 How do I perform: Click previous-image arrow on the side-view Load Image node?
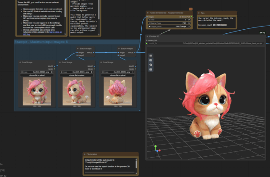62,72
